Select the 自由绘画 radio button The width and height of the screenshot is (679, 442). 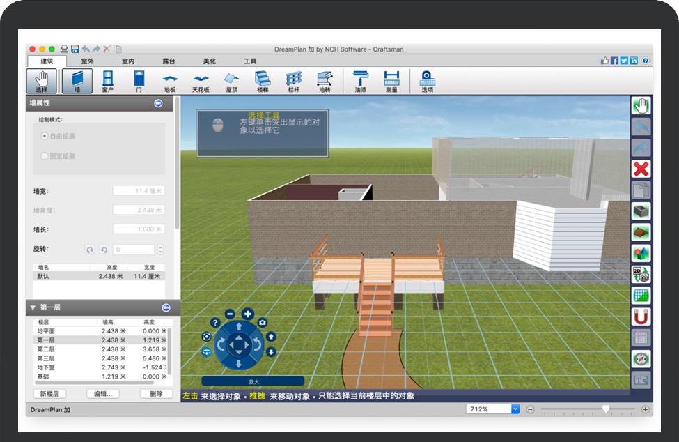[x=45, y=136]
